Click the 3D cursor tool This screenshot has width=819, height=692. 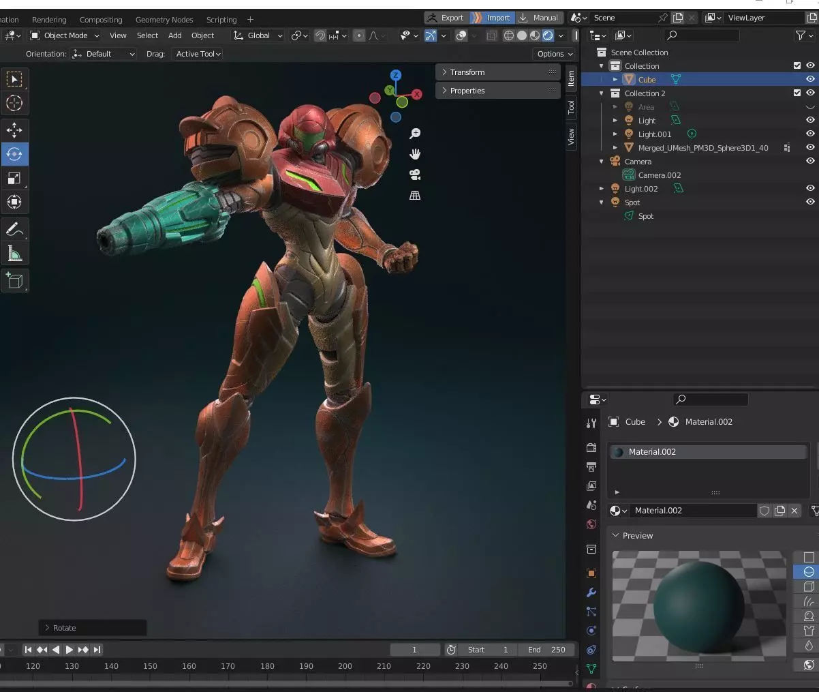(14, 103)
